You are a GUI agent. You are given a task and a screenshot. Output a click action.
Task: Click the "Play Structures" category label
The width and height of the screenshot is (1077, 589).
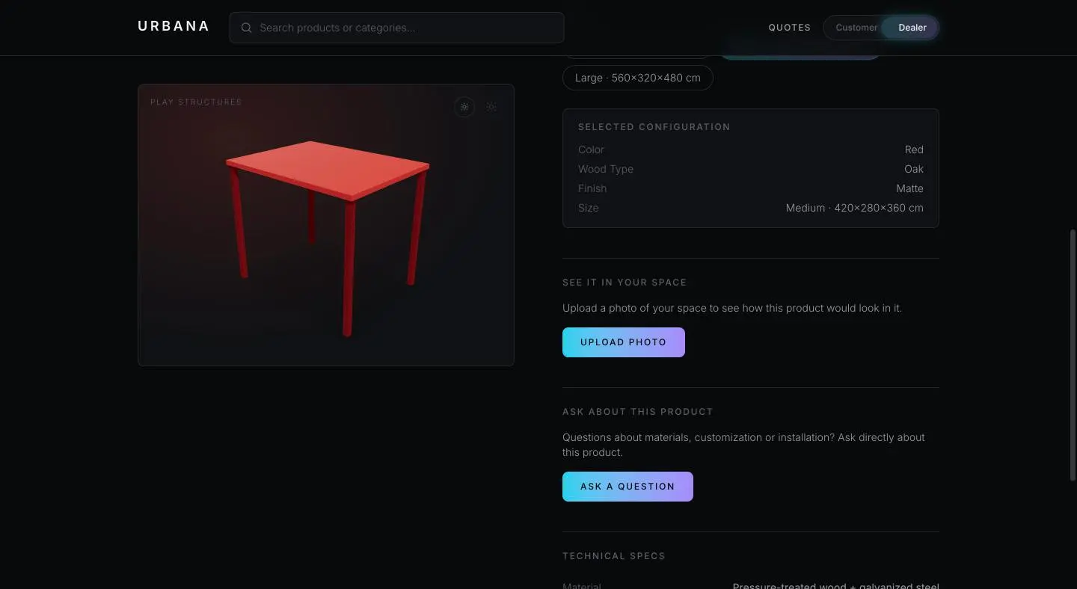[x=196, y=102]
